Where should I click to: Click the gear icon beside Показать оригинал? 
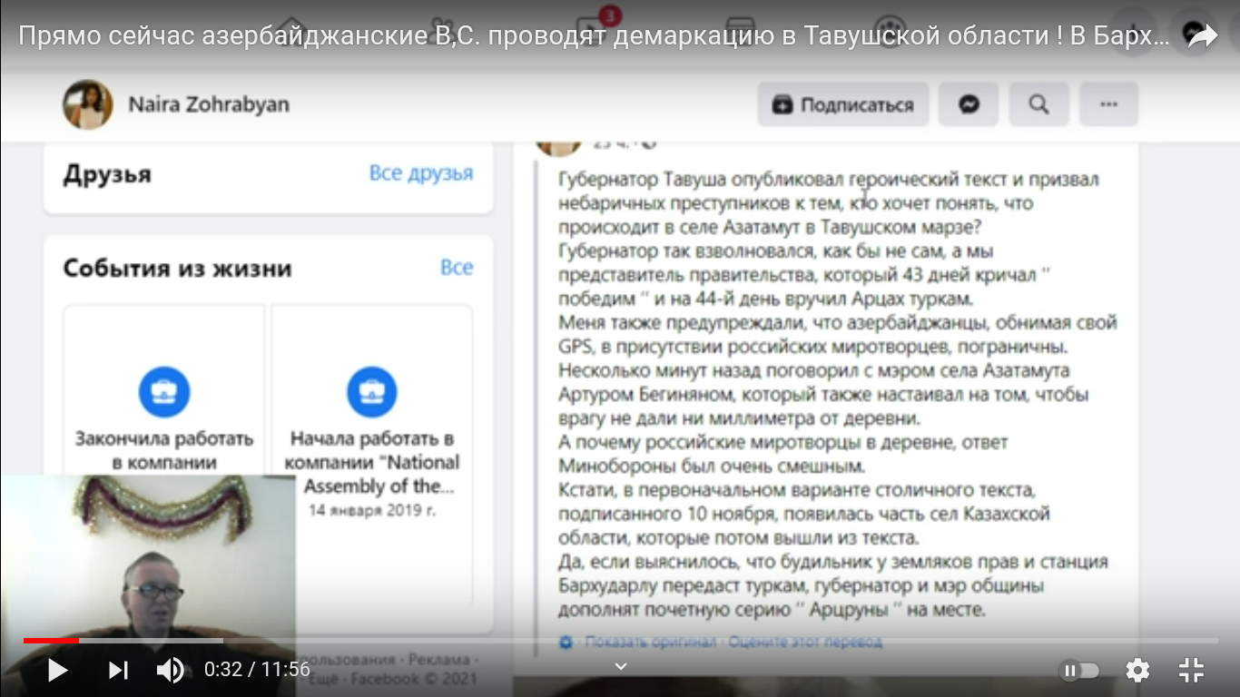[x=566, y=642]
